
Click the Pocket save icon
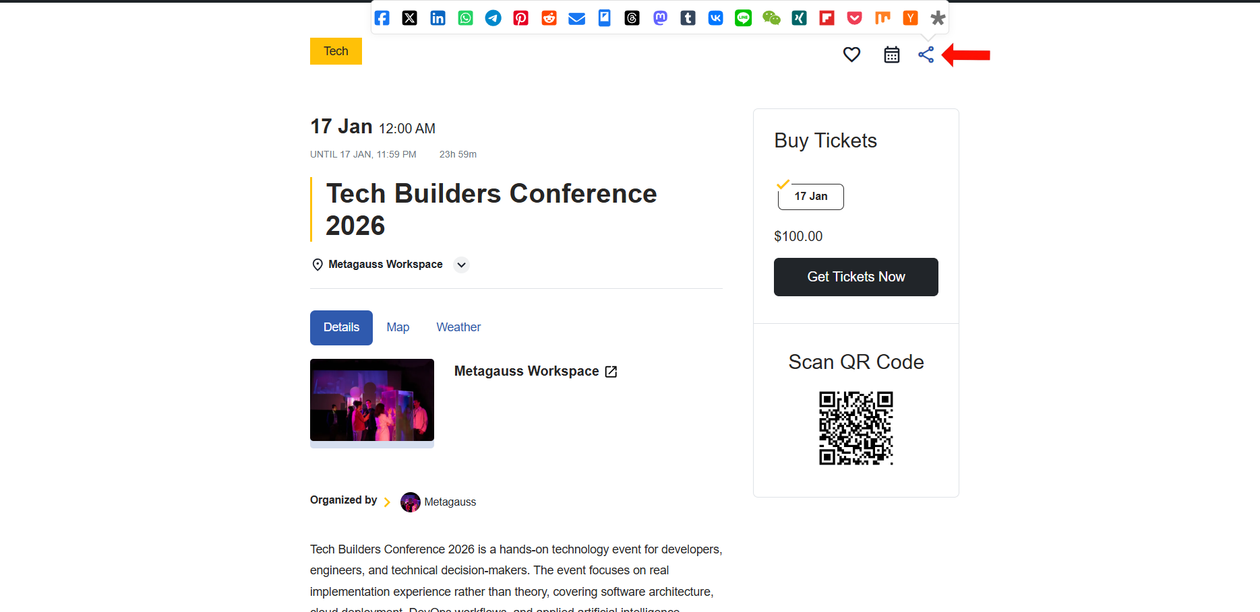click(x=854, y=18)
